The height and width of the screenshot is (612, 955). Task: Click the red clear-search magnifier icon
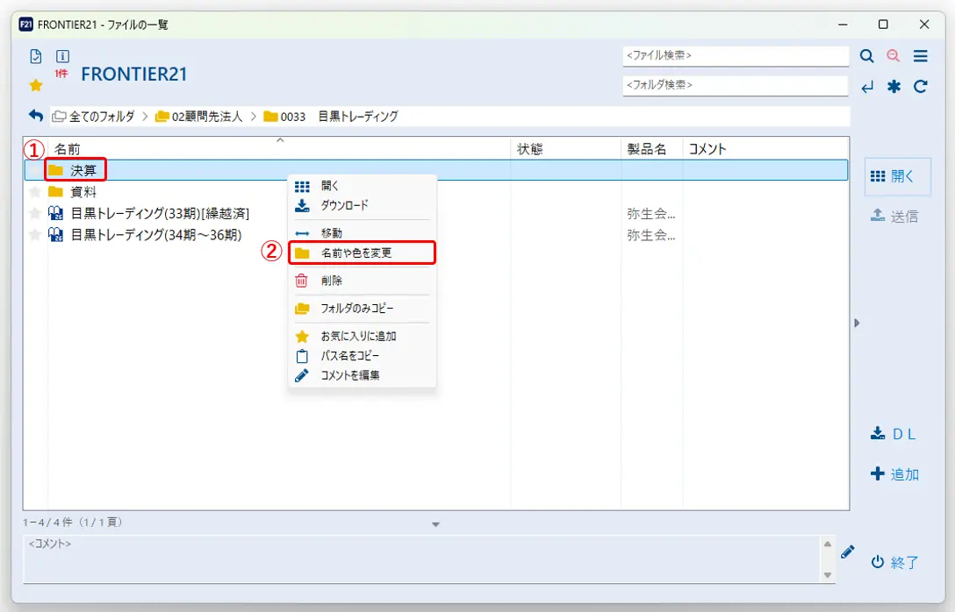(x=894, y=55)
